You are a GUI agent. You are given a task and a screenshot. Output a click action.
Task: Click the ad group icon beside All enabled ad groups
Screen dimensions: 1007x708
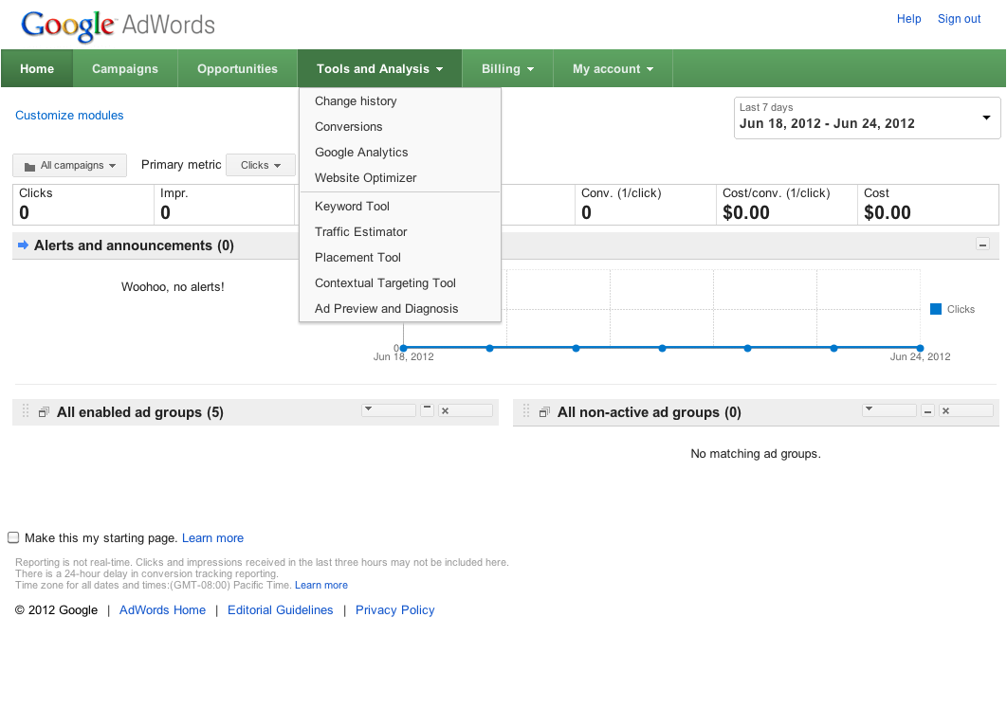[44, 412]
